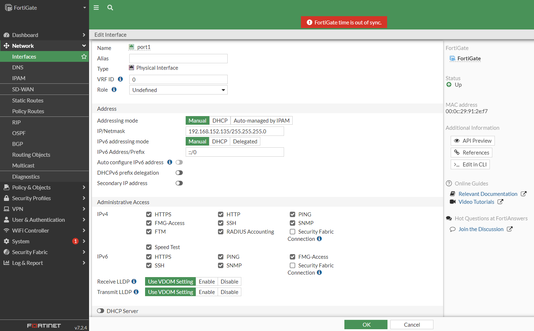Open Diagnostics menu item

[45, 176]
